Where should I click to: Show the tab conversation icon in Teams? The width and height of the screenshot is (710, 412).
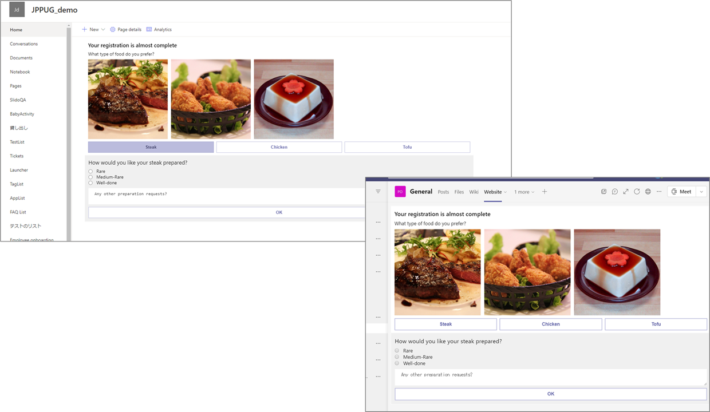[614, 192]
